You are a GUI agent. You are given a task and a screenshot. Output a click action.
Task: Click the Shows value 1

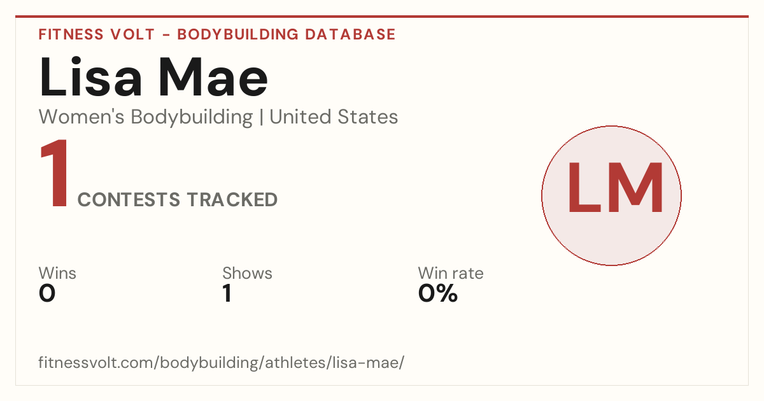[227, 293]
